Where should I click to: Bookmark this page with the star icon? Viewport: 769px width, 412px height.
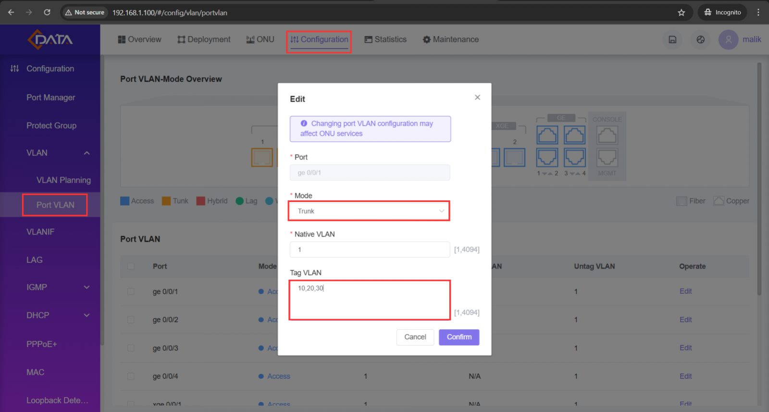coord(681,12)
